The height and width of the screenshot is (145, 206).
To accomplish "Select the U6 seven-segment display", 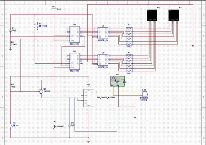I will click(x=152, y=15).
